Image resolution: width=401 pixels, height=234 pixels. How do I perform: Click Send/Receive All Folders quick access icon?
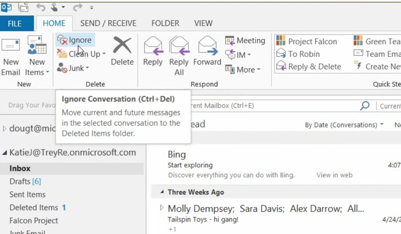[23, 8]
